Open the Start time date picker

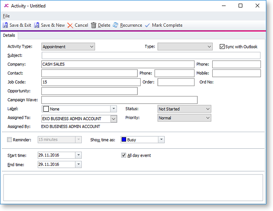pyautogui.click(x=79, y=155)
